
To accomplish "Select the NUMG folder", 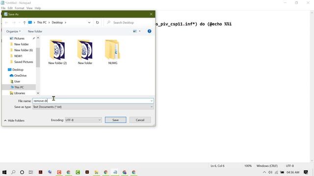I will pyautogui.click(x=112, y=52).
